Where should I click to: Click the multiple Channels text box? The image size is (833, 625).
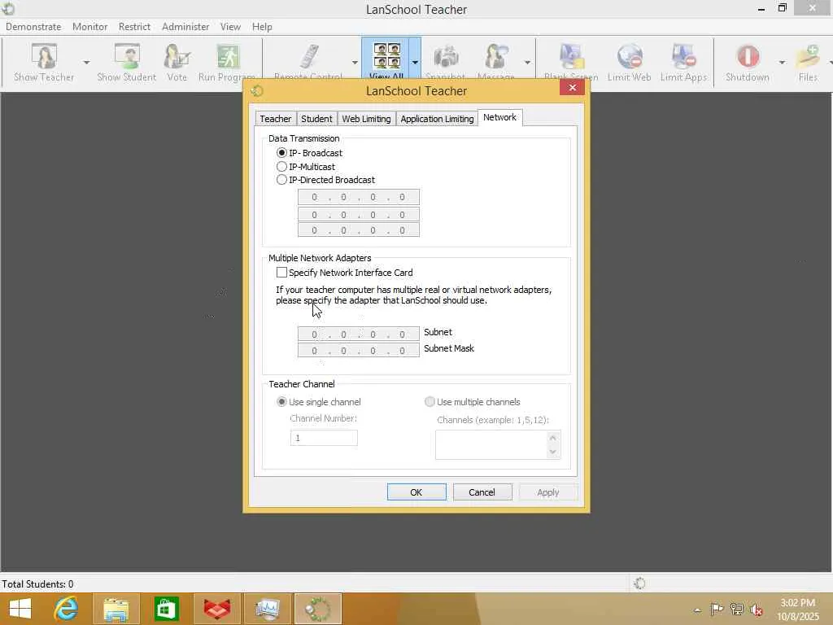tap(491, 445)
